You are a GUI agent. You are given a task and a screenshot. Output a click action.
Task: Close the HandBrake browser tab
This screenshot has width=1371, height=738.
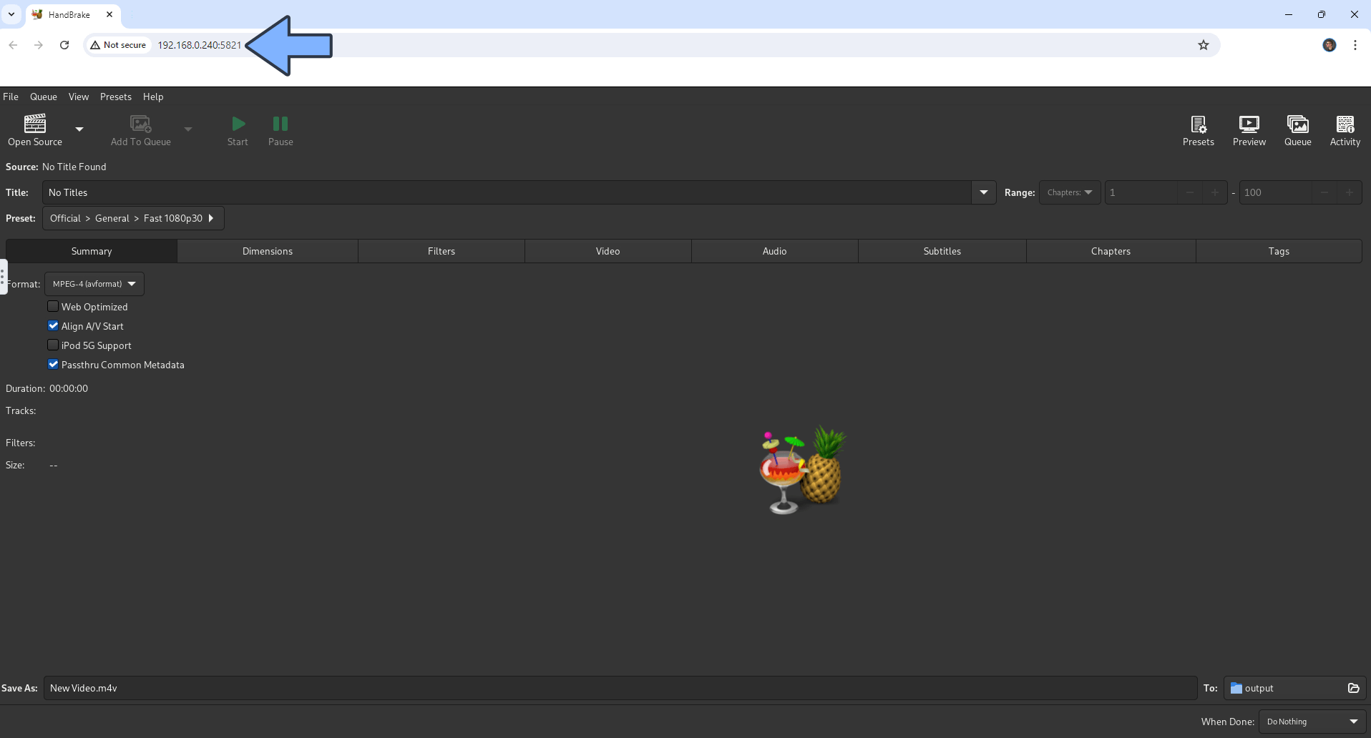pyautogui.click(x=109, y=14)
